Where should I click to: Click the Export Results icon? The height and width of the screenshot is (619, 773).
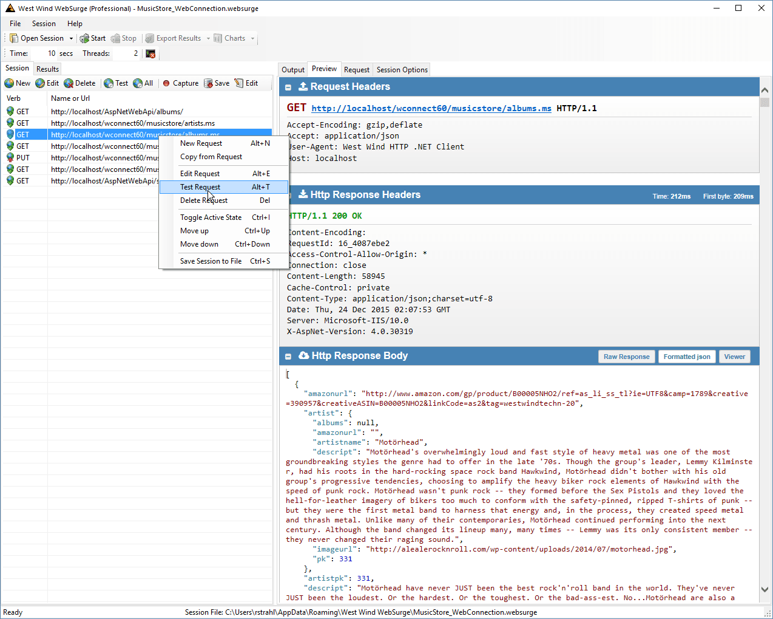[150, 38]
